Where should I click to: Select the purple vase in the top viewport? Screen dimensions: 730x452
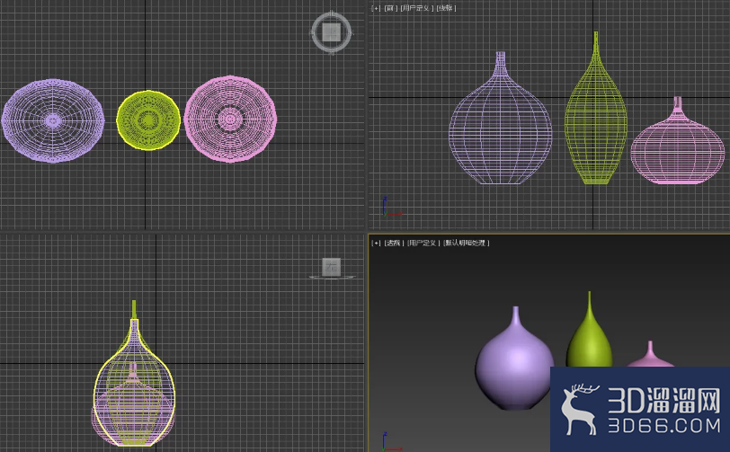point(53,120)
